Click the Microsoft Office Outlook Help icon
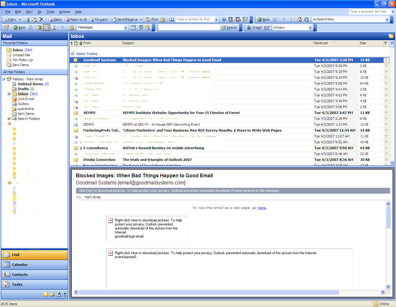Image resolution: width=396 pixels, height=307 pixels. 224,19
